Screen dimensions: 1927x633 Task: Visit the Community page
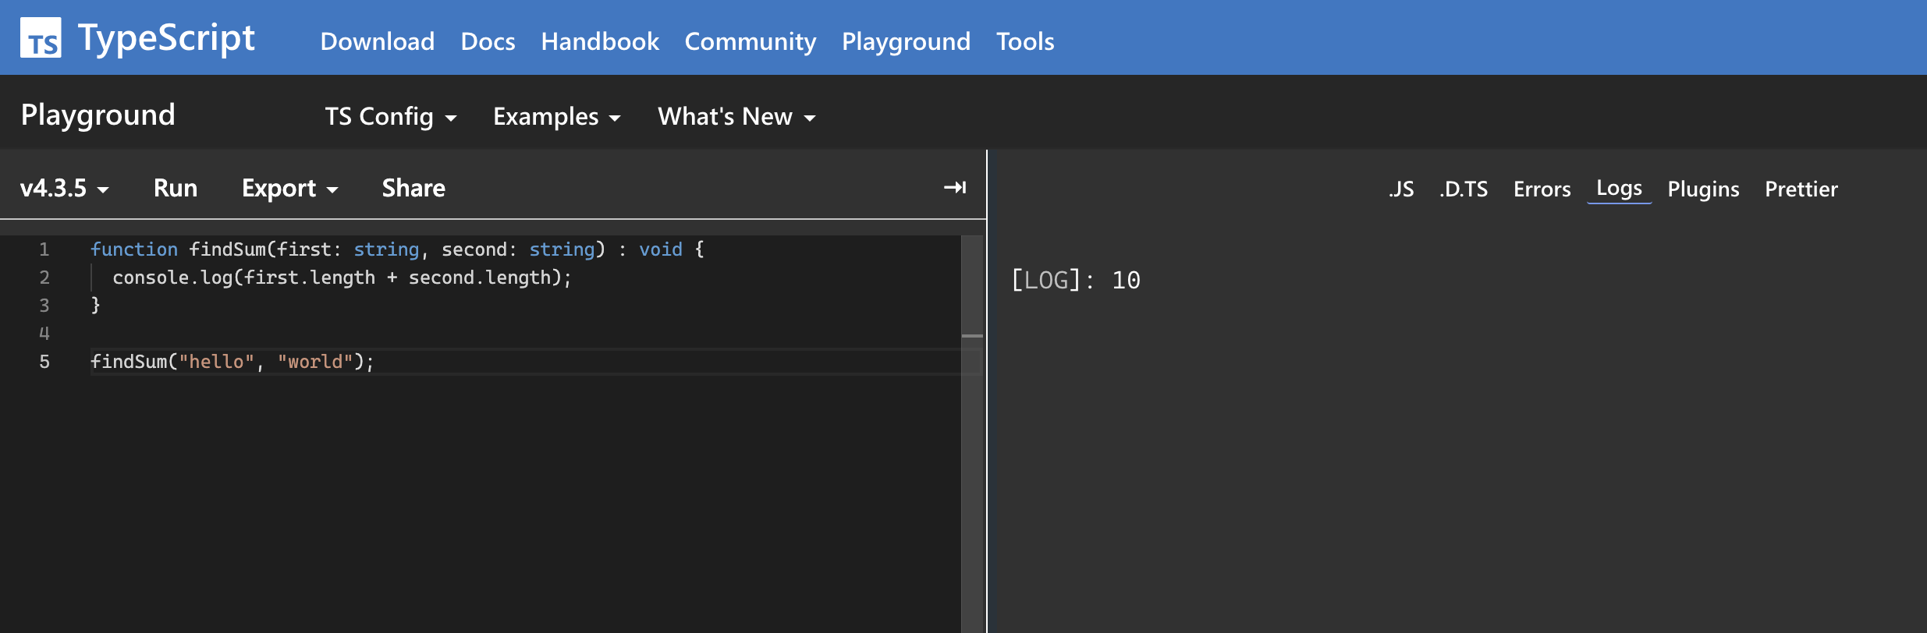pos(751,41)
